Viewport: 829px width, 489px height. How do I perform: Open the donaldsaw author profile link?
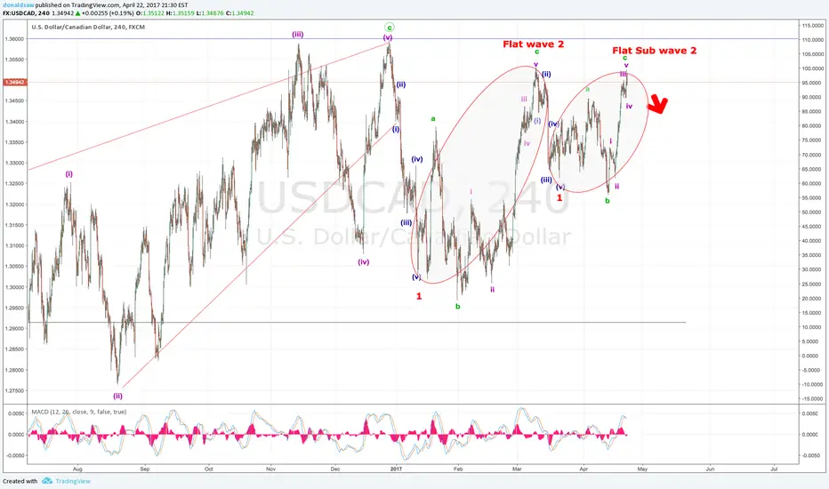coord(18,4)
